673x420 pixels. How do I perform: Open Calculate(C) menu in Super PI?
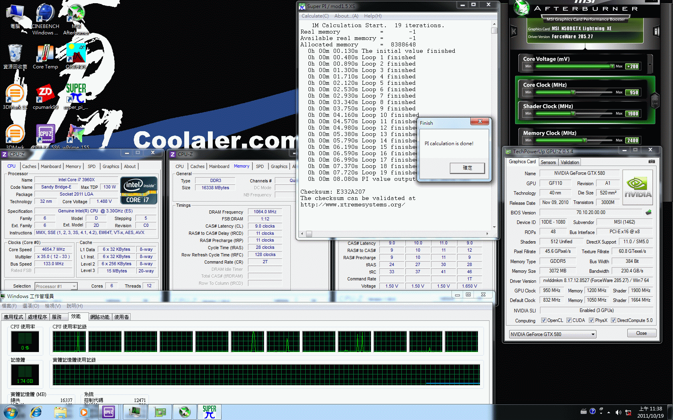point(315,16)
